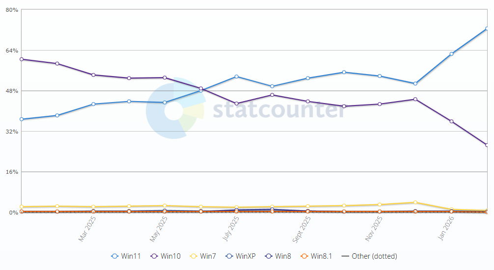
Task: Click Win10 final data point at right edge
Action: click(x=487, y=145)
